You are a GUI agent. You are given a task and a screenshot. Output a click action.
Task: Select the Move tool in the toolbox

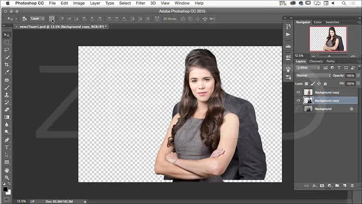tap(7, 35)
